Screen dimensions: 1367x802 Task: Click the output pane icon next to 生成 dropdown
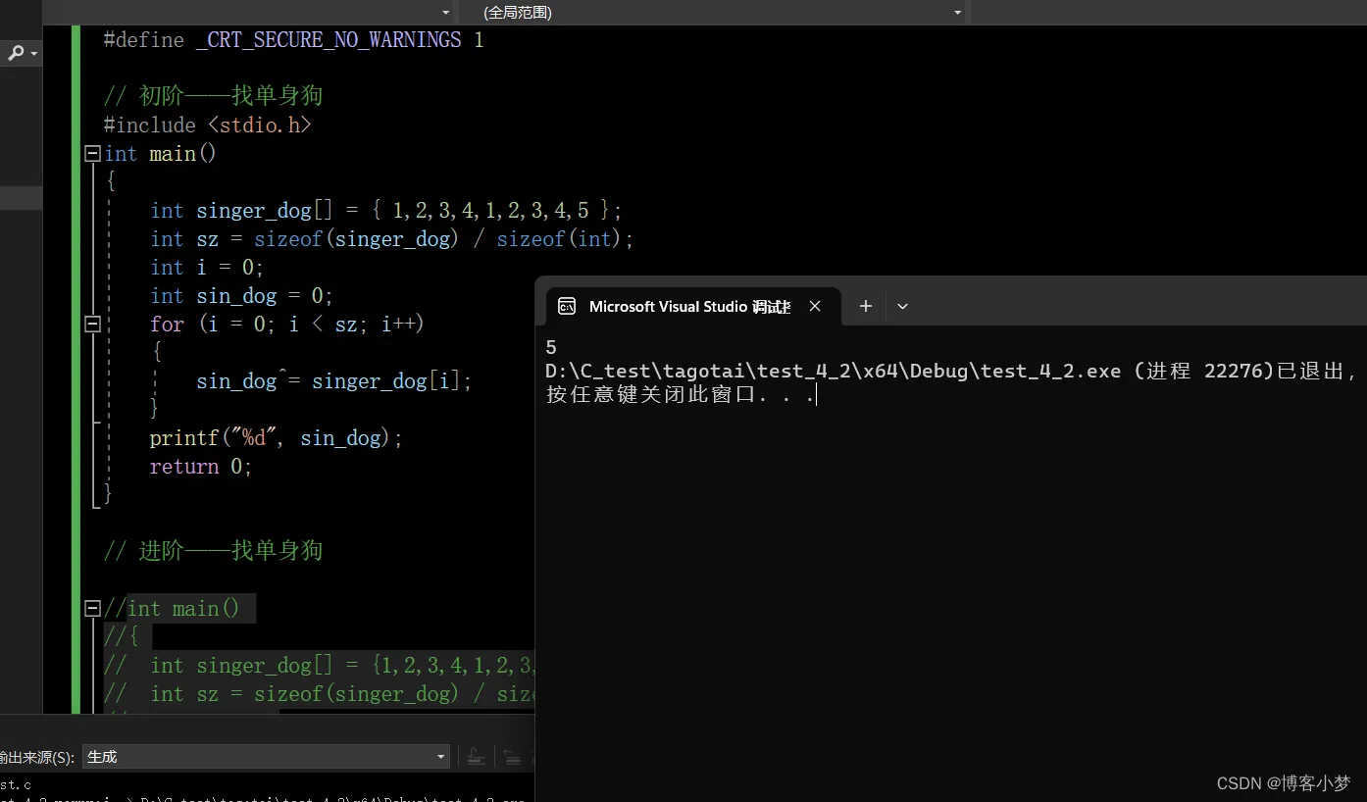point(476,757)
